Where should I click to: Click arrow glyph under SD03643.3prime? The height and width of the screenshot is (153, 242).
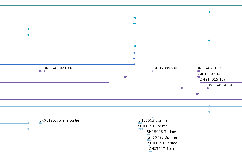click(149, 146)
